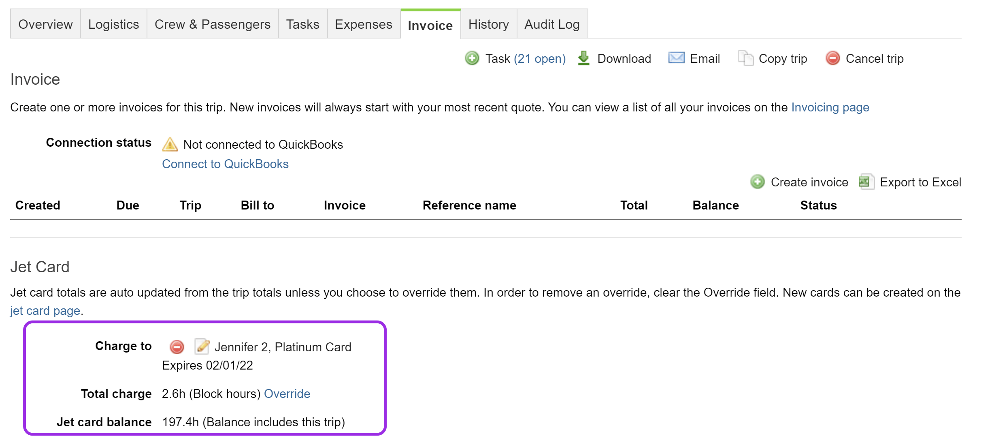Click the Email envelope icon
The width and height of the screenshot is (992, 436).
(x=676, y=58)
